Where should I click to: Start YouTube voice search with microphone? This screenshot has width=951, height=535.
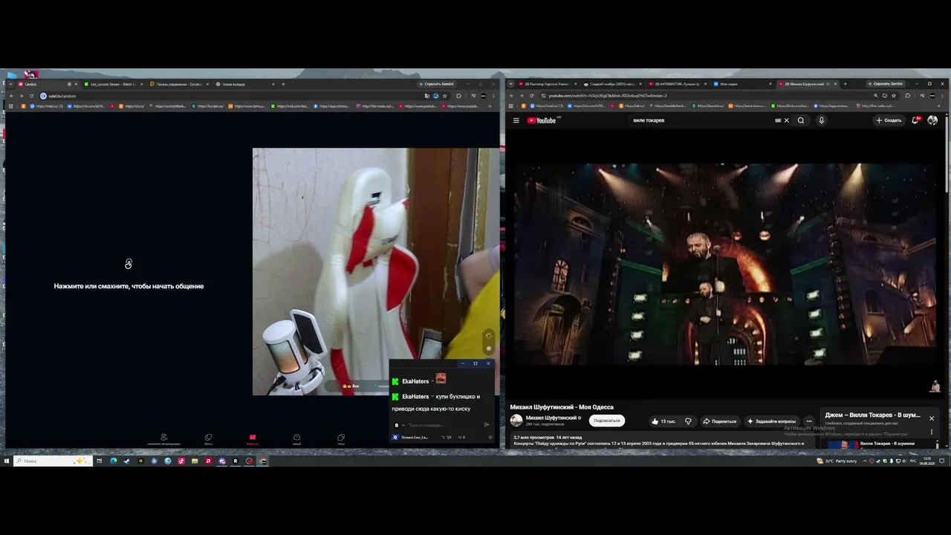[x=821, y=120]
